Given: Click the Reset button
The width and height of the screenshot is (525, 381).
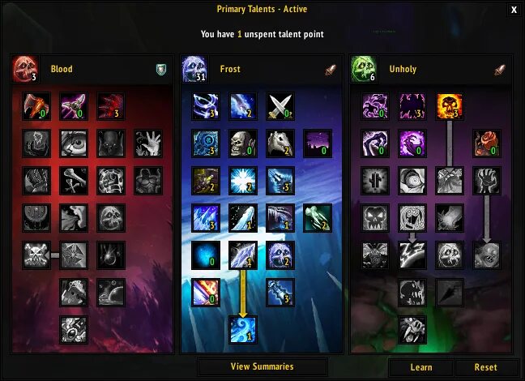Looking at the screenshot, I should click(x=485, y=367).
